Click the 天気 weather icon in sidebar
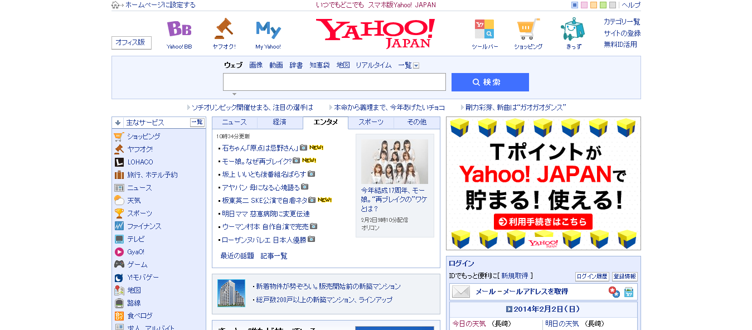Image resolution: width=752 pixels, height=330 pixels. (x=119, y=201)
